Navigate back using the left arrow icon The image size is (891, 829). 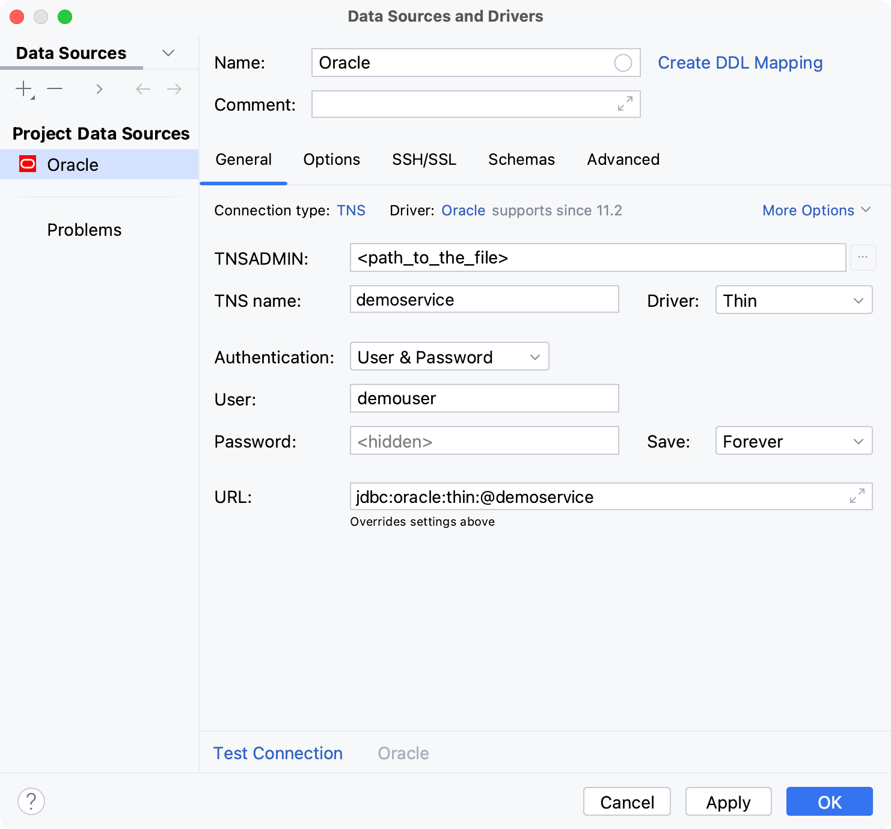pos(142,88)
